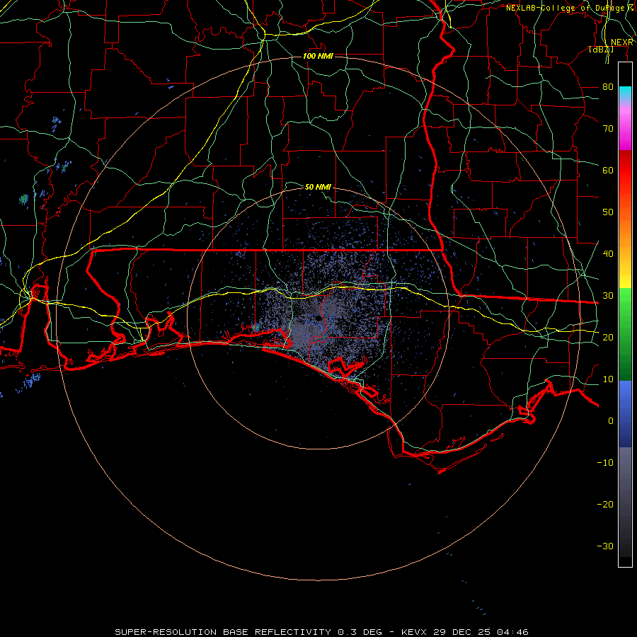The width and height of the screenshot is (637, 637).
Task: Click the "40" value on dBZ scale
Action: tap(608, 253)
